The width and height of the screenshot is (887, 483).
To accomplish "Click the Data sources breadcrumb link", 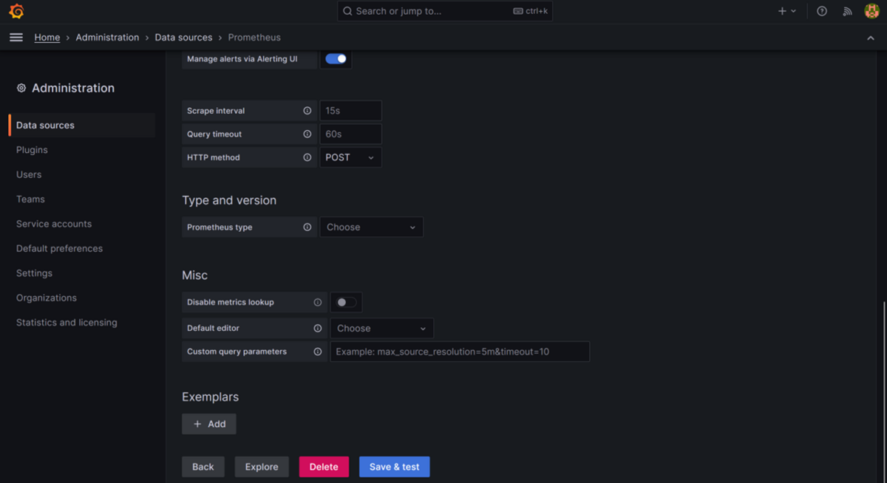I will tap(183, 38).
